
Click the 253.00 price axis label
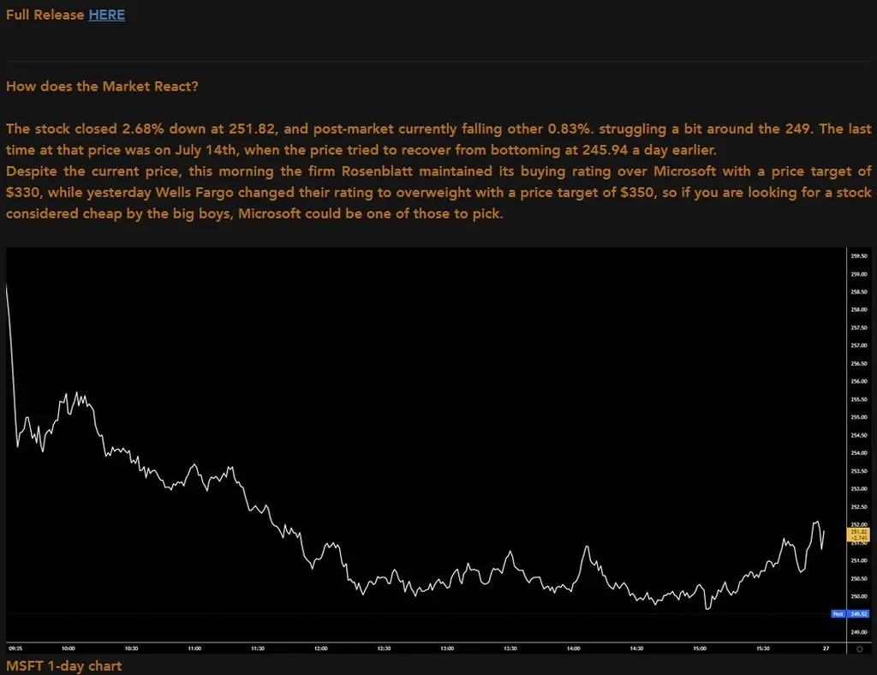point(859,489)
